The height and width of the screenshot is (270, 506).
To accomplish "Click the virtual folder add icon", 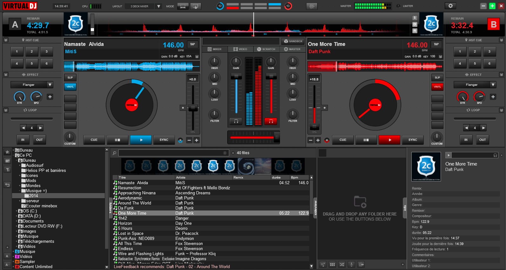I will pyautogui.click(x=7, y=161).
